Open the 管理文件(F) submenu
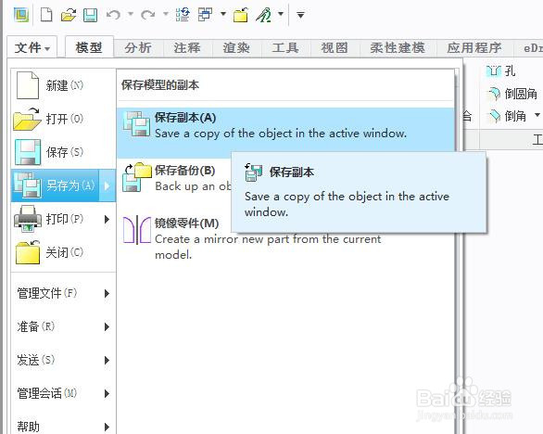 click(x=63, y=293)
